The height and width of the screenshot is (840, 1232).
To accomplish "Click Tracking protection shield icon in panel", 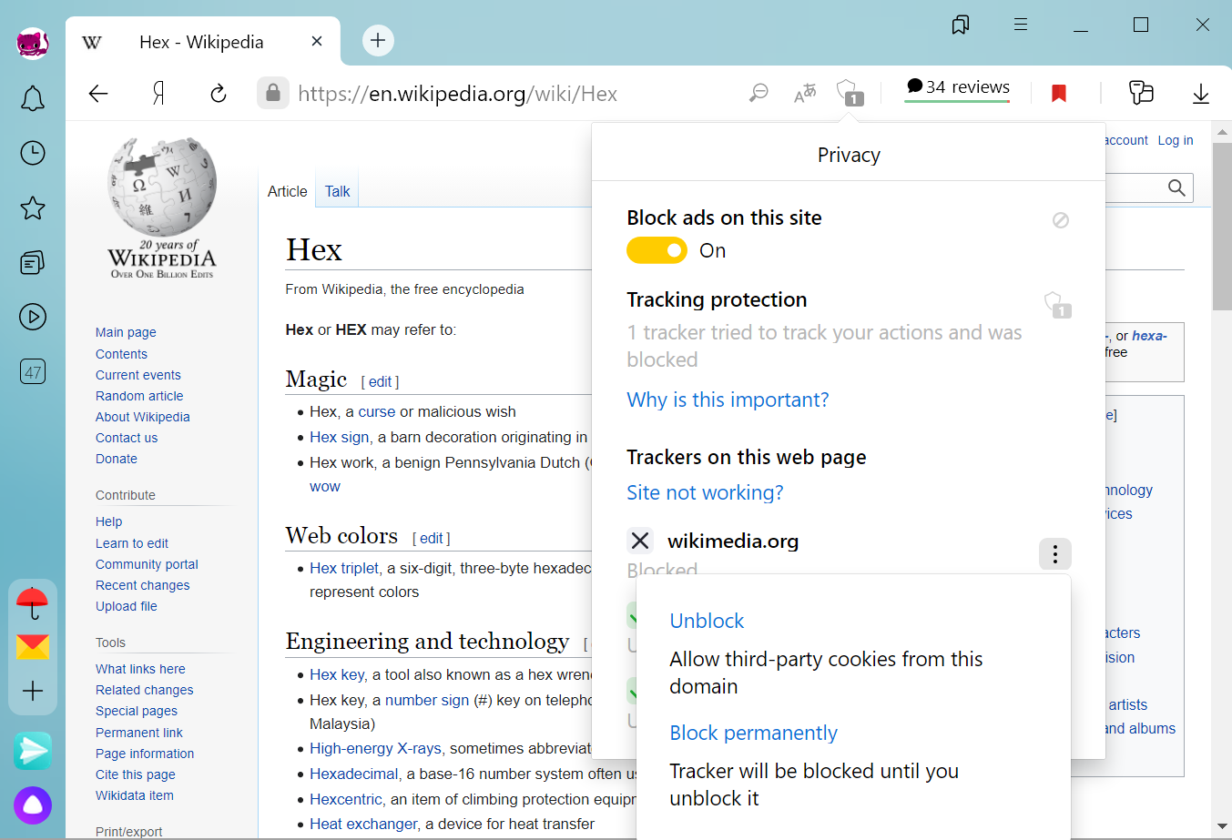I will (1057, 305).
